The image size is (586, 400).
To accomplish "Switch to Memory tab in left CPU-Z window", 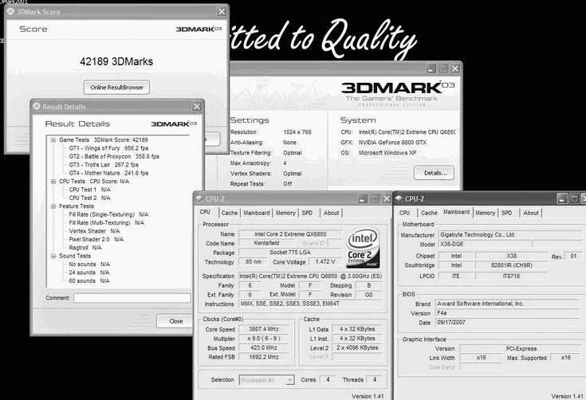I will (x=285, y=213).
